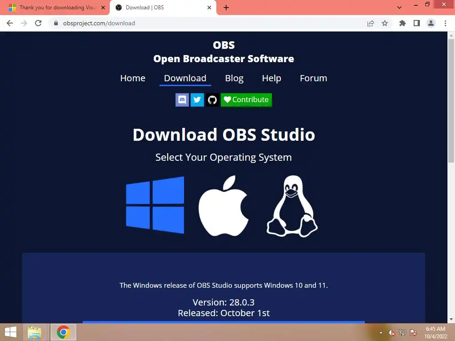The width and height of the screenshot is (455, 341).
Task: Click the scrollbar down arrow
Action: coord(451,319)
